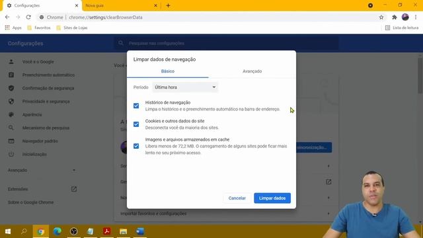Open Lista de leitura

coord(402,28)
